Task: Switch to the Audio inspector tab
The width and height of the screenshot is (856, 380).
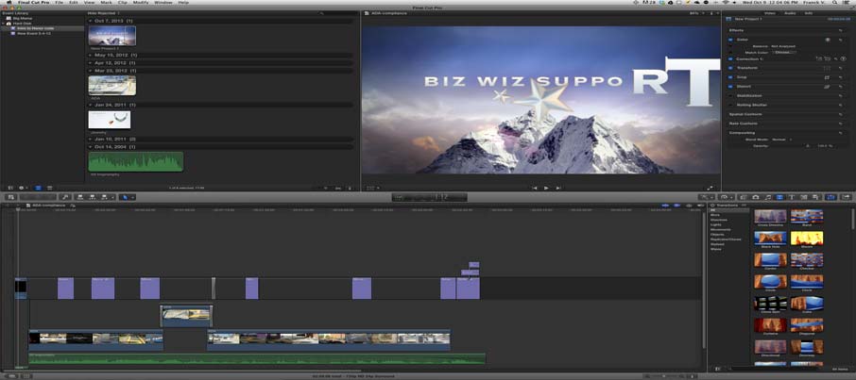Action: click(790, 12)
